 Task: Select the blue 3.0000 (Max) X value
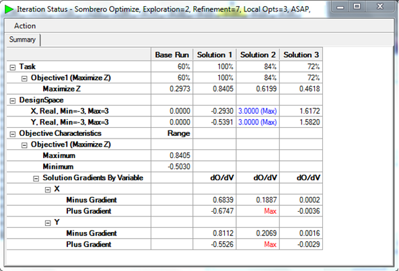click(258, 111)
